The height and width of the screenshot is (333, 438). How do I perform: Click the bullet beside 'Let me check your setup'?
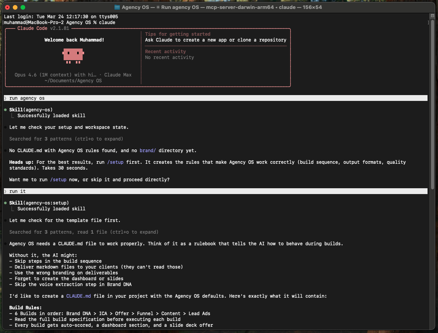5,127
